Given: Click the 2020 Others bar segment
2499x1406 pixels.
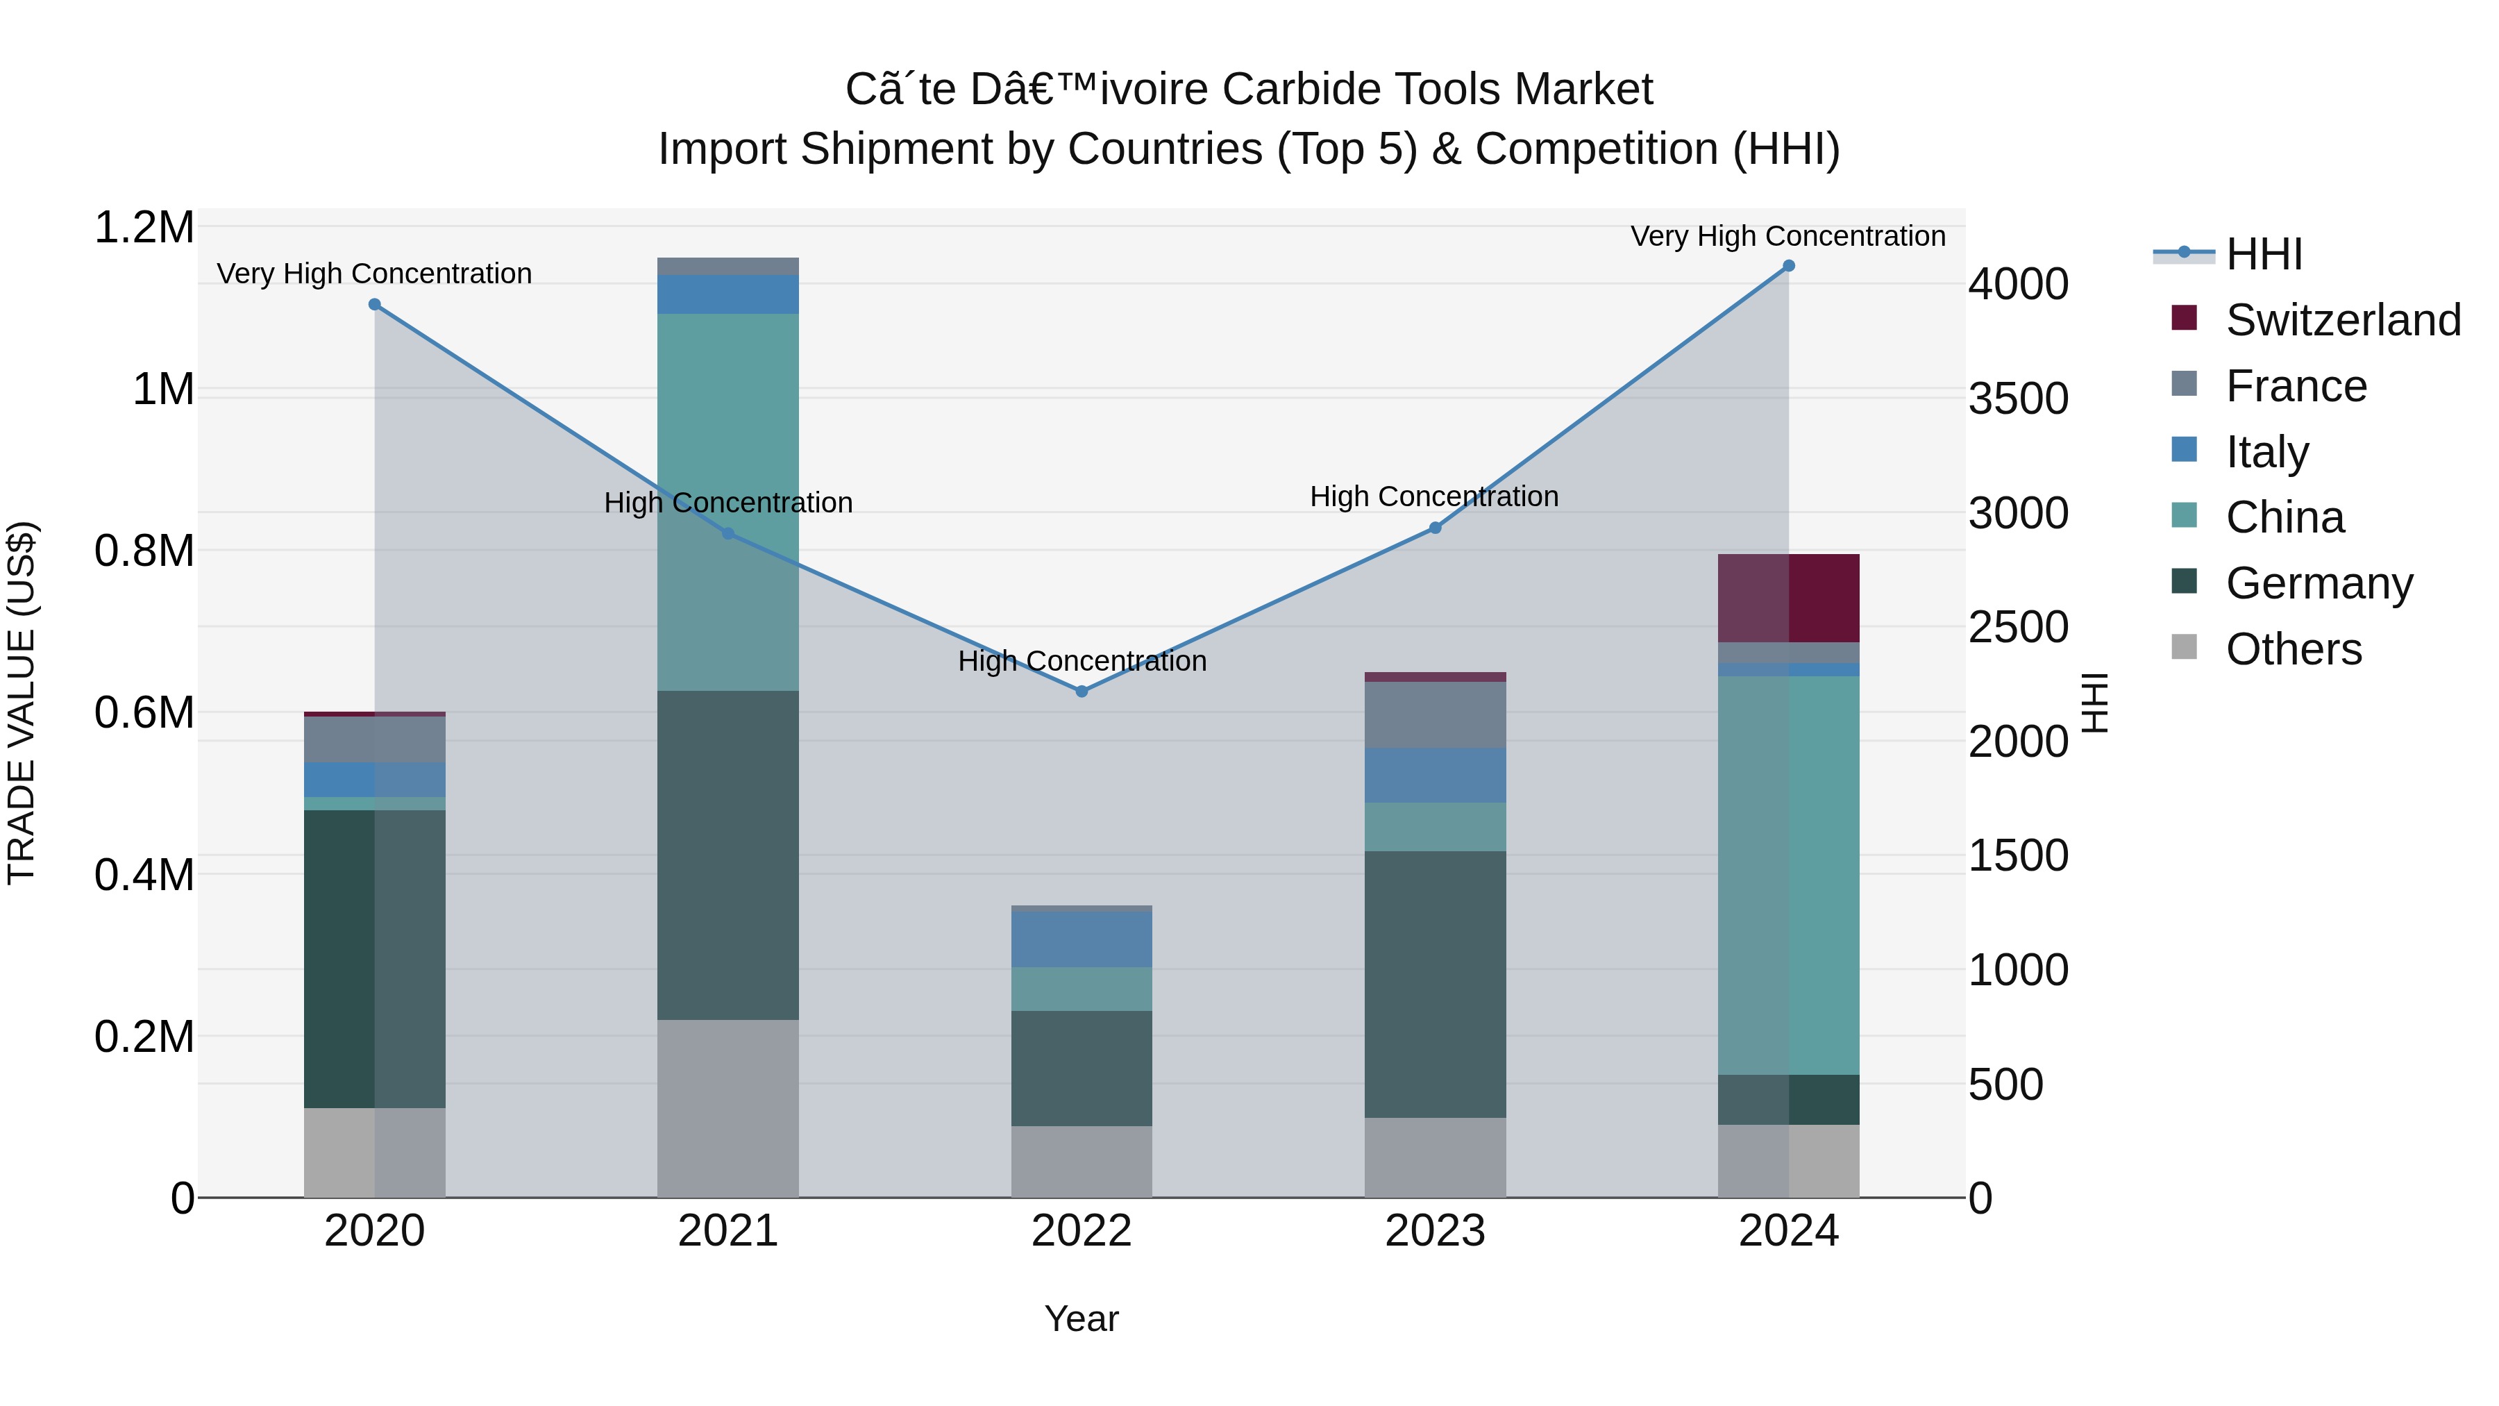Looking at the screenshot, I should (374, 1153).
